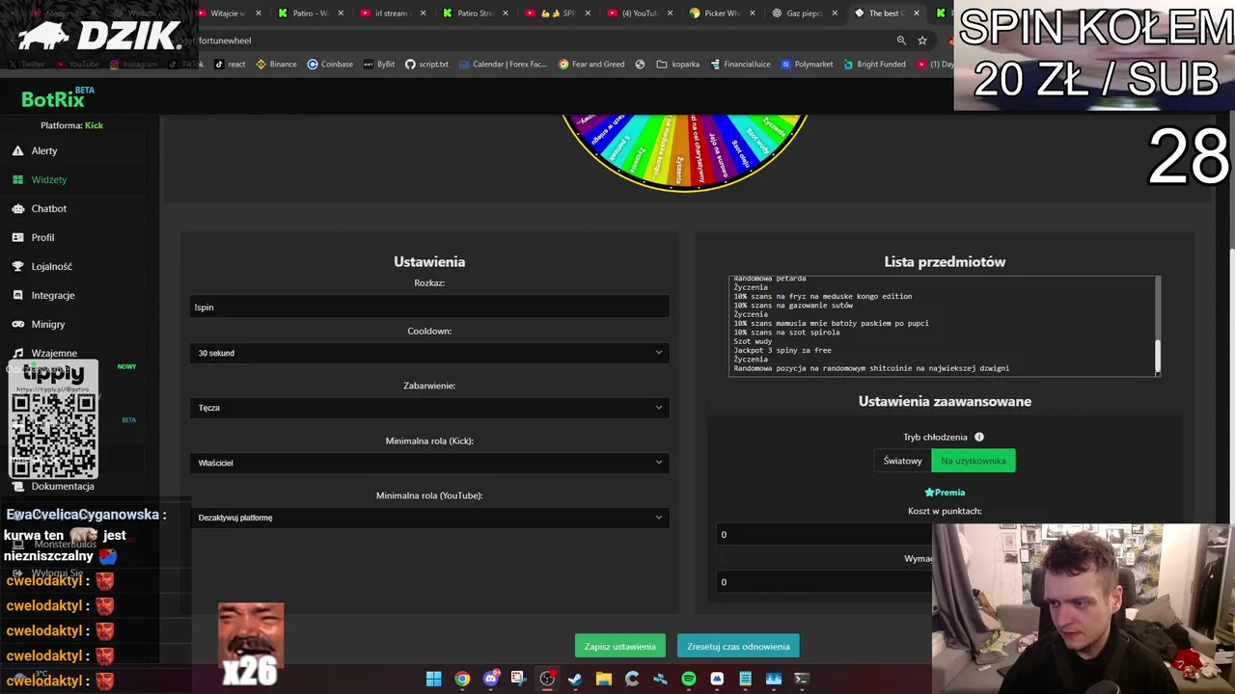The height and width of the screenshot is (694, 1235).
Task: Click Zresetuj czas odnowienia button
Action: [738, 647]
